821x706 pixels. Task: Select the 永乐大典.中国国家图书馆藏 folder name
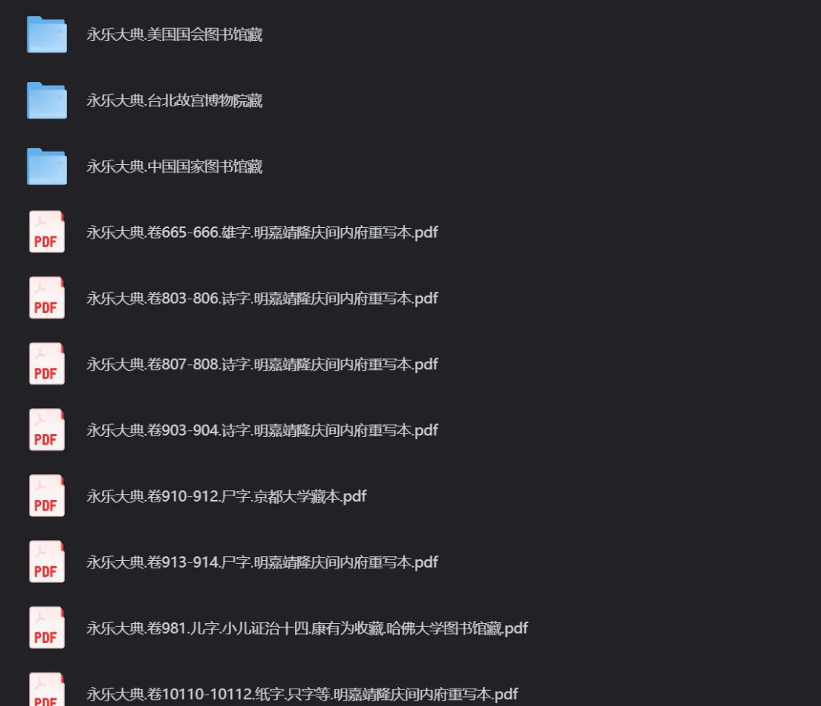174,166
